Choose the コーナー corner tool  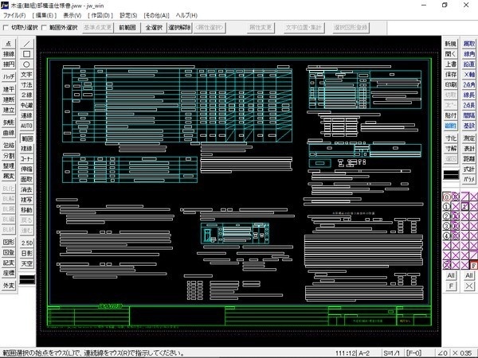point(26,158)
